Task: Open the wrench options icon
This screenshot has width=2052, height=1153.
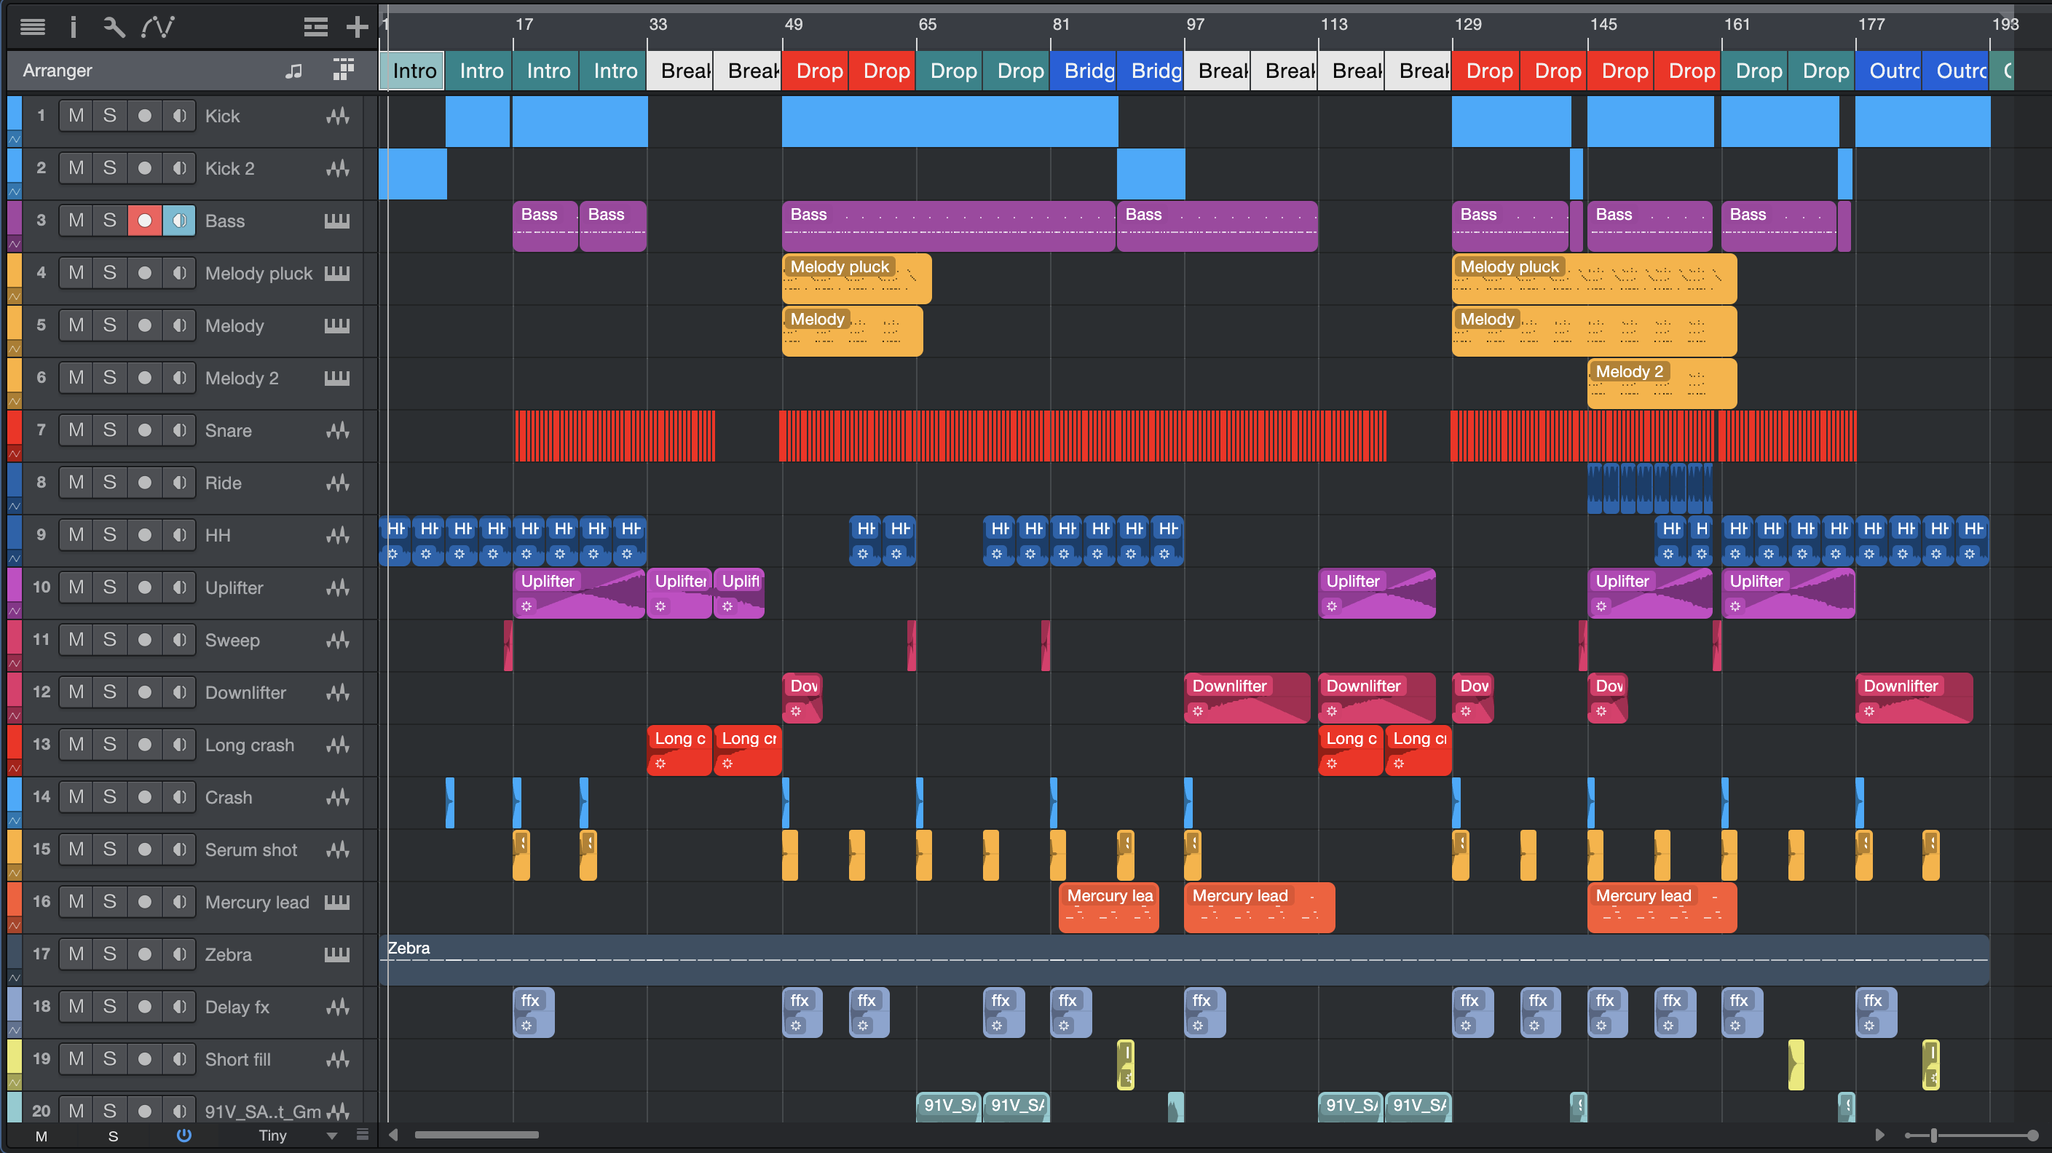Action: [x=114, y=27]
